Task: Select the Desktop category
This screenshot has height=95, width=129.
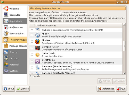Action: pos(15,58)
